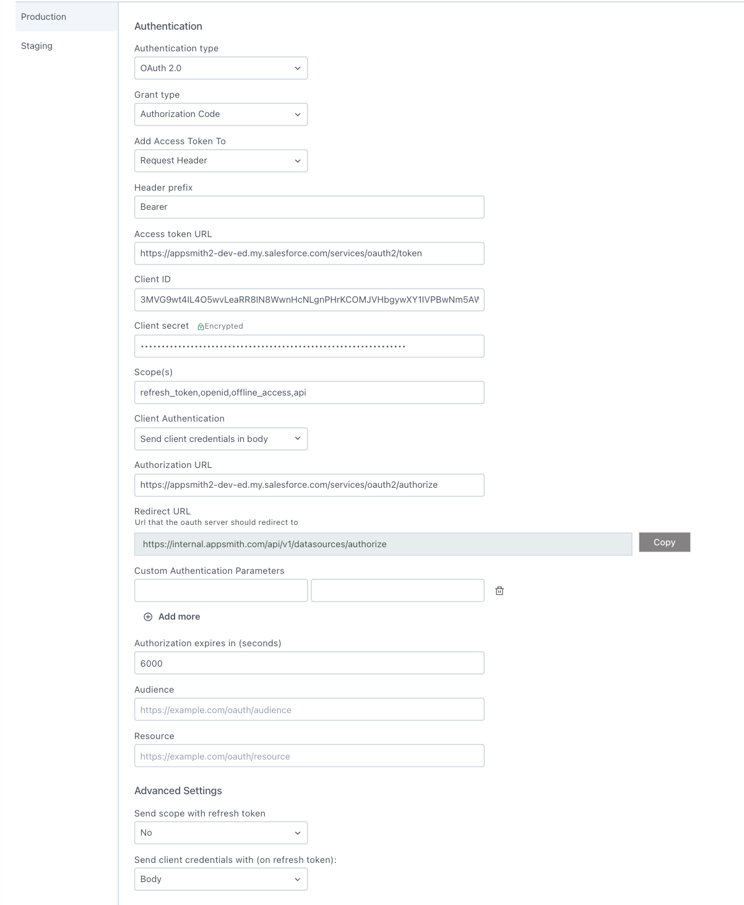Select the Production environment tab
This screenshot has height=905, width=744.
[x=43, y=17]
